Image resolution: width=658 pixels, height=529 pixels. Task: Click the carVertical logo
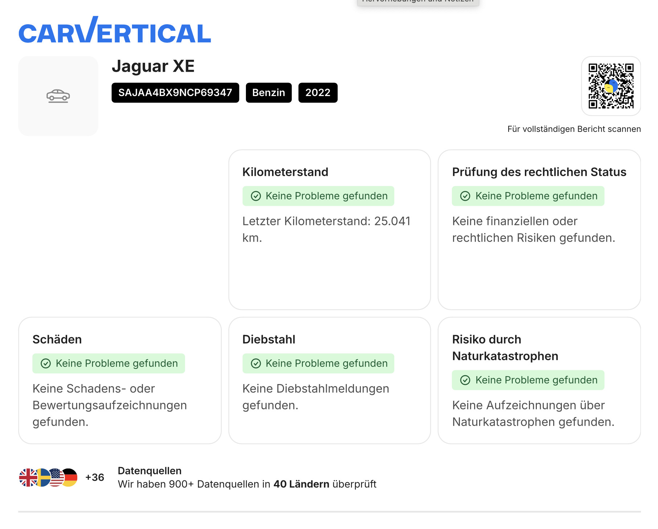[x=115, y=31]
